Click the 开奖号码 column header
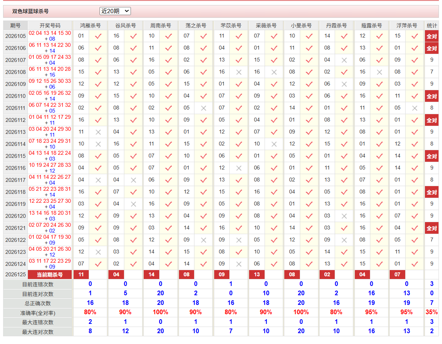The height and width of the screenshot is (344, 442). pos(50,26)
